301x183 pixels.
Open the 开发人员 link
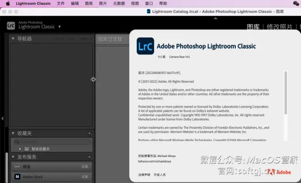160,175
